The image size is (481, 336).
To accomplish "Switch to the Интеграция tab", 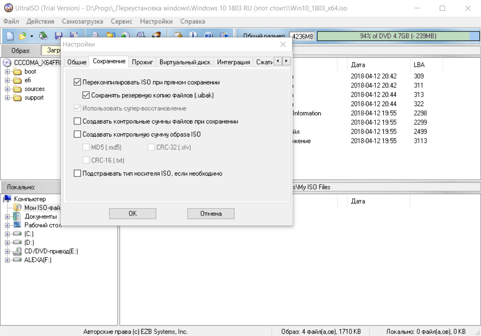I will (234, 62).
